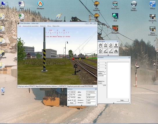Select the terrain height up-down arrow icon
Viewport: 158px width, 124px height.
[x=116, y=51]
